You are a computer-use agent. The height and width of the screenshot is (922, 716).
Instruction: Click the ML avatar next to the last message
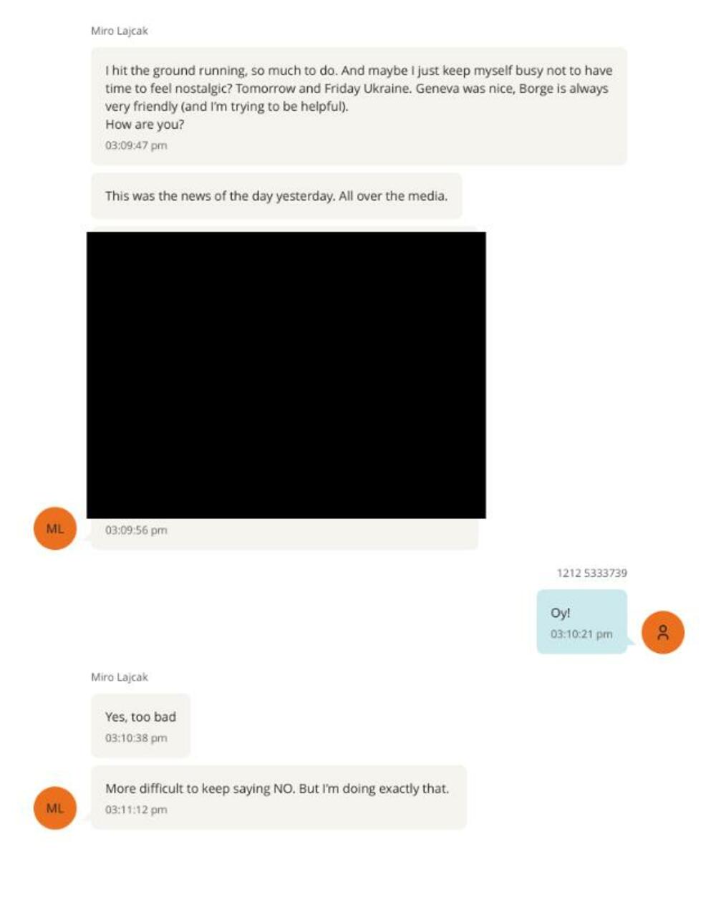tap(55, 807)
